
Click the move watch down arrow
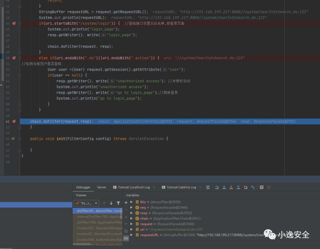coord(126,224)
